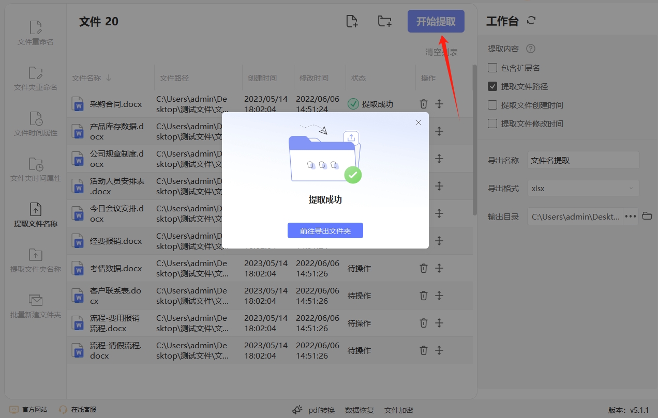The height and width of the screenshot is (418, 658).
Task: Click the megaphone icon in footer
Action: point(297,410)
